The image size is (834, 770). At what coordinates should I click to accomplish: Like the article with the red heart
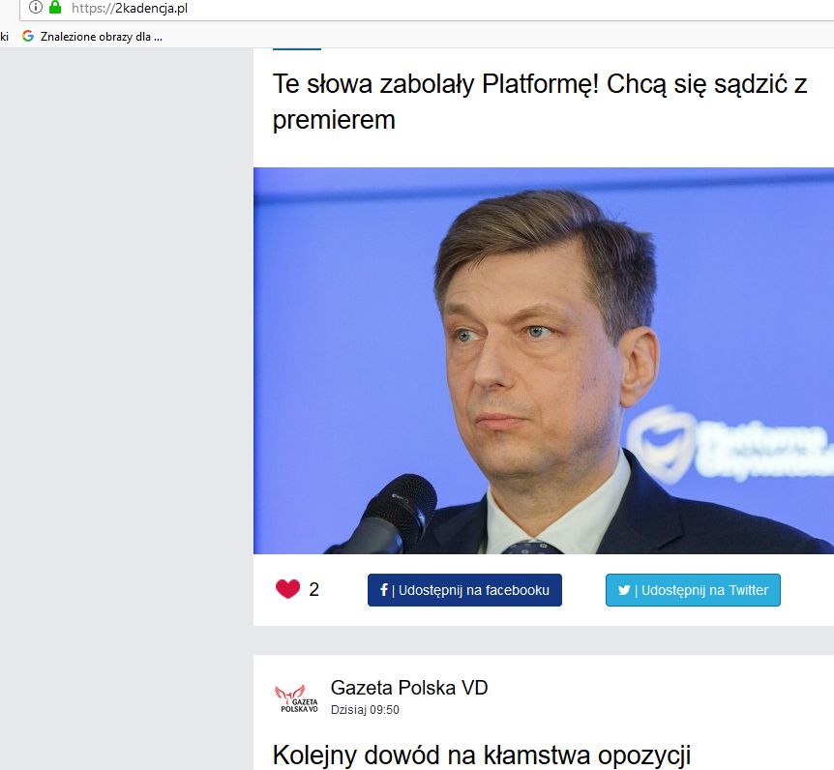point(287,589)
